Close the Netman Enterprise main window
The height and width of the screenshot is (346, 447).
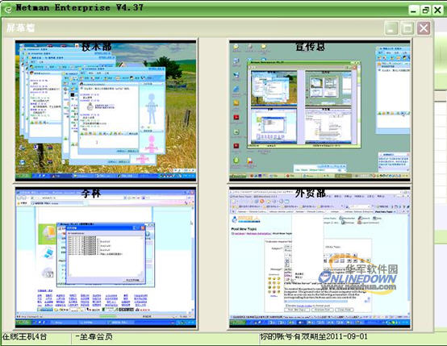[437, 10]
